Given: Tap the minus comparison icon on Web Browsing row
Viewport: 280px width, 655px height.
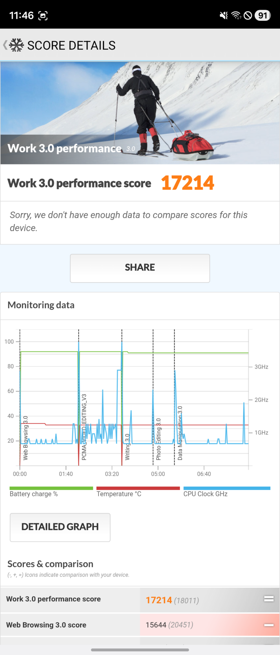Looking at the screenshot, I should coord(269,625).
